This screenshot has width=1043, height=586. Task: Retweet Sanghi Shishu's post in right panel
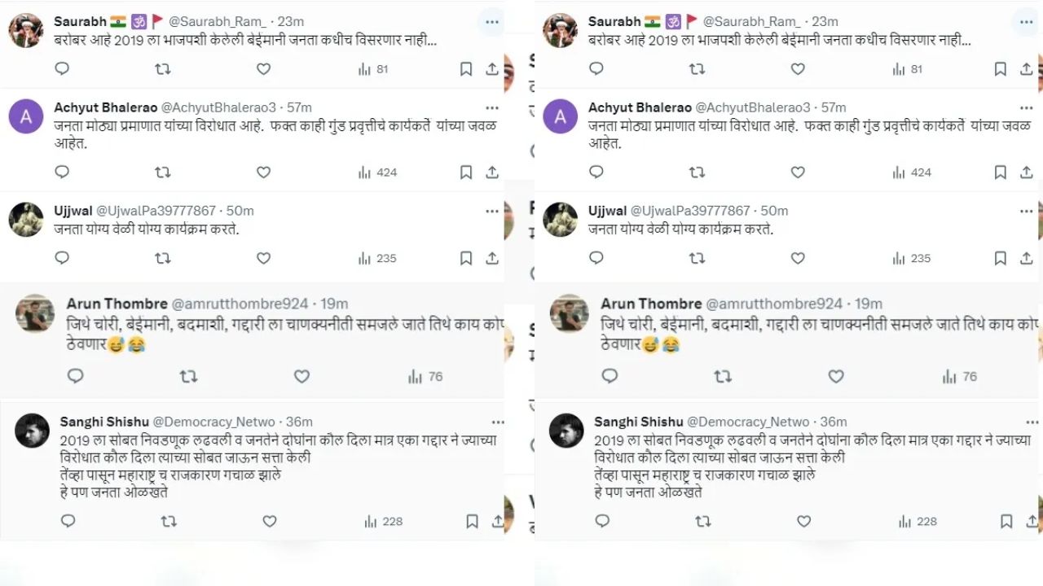point(702,522)
